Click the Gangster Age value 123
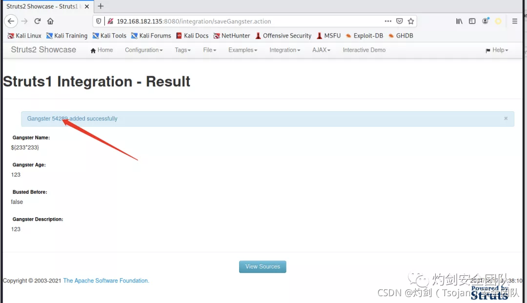Image resolution: width=527 pixels, height=303 pixels. [x=16, y=175]
